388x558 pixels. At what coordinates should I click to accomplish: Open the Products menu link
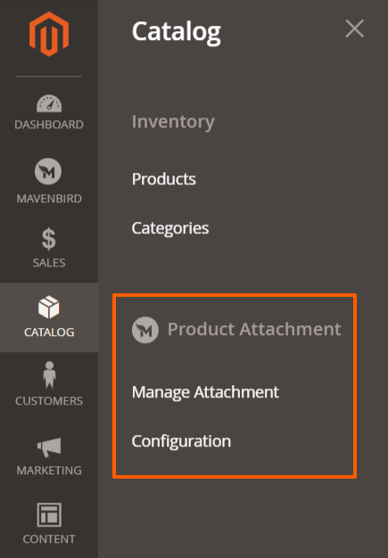(x=164, y=179)
